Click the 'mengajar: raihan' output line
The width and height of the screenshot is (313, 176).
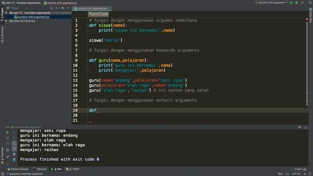pyautogui.click(x=39, y=150)
